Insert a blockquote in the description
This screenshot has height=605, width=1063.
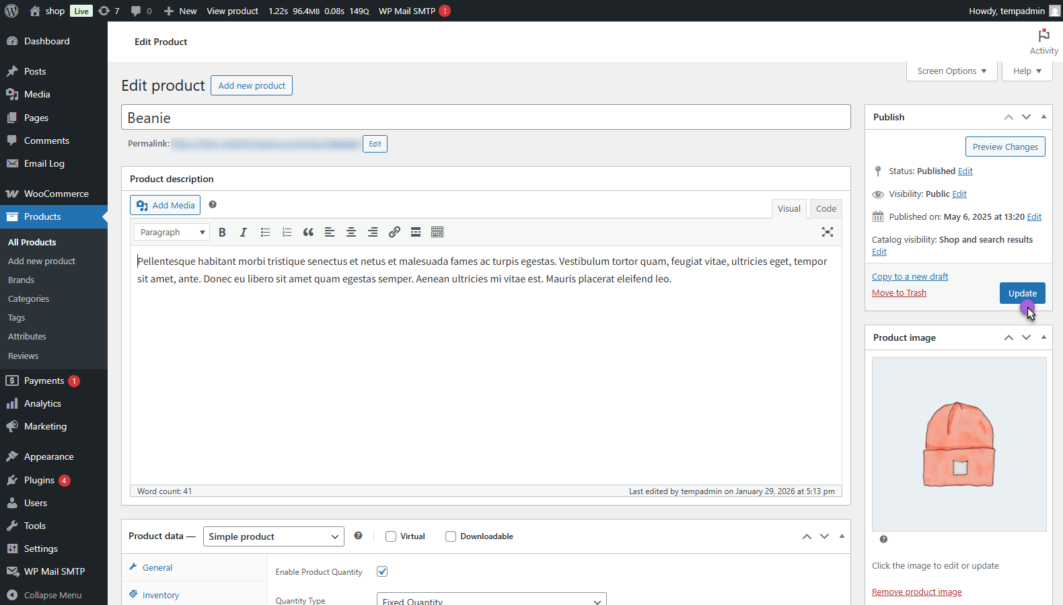tap(308, 232)
